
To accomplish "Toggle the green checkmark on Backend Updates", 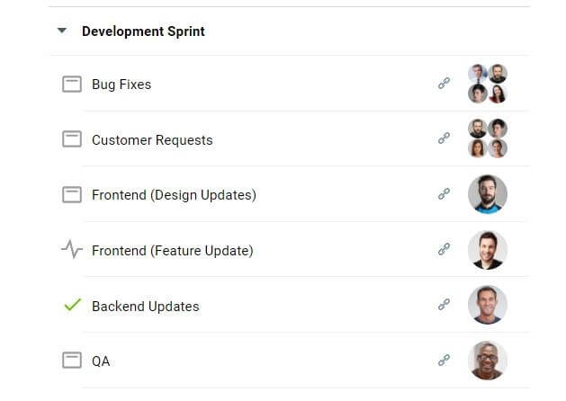I will point(73,305).
